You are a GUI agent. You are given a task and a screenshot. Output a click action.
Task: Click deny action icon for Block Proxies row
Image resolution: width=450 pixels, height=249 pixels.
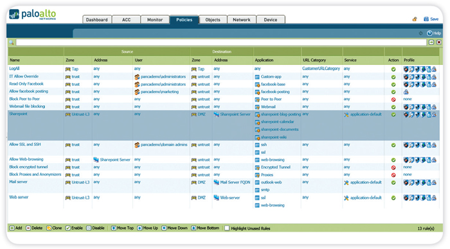[x=393, y=175]
